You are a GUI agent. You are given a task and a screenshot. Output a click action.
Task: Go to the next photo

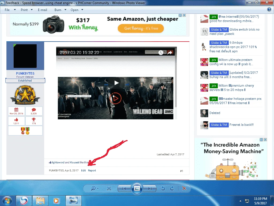150,189
